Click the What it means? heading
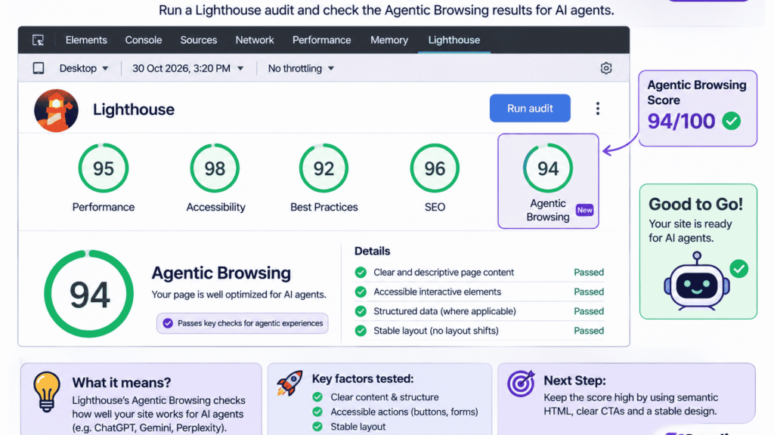The width and height of the screenshot is (774, 435). (122, 383)
